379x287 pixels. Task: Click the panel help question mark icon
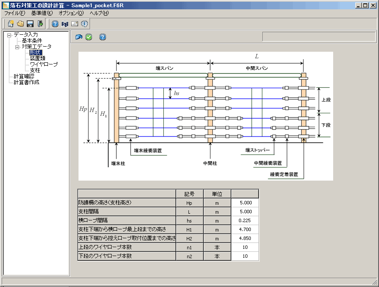pos(103,37)
